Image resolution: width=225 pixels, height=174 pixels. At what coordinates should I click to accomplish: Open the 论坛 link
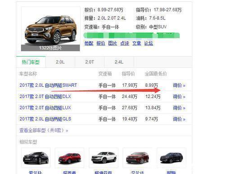(148, 43)
